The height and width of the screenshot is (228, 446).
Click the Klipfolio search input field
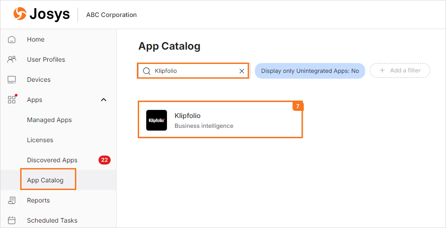point(193,71)
